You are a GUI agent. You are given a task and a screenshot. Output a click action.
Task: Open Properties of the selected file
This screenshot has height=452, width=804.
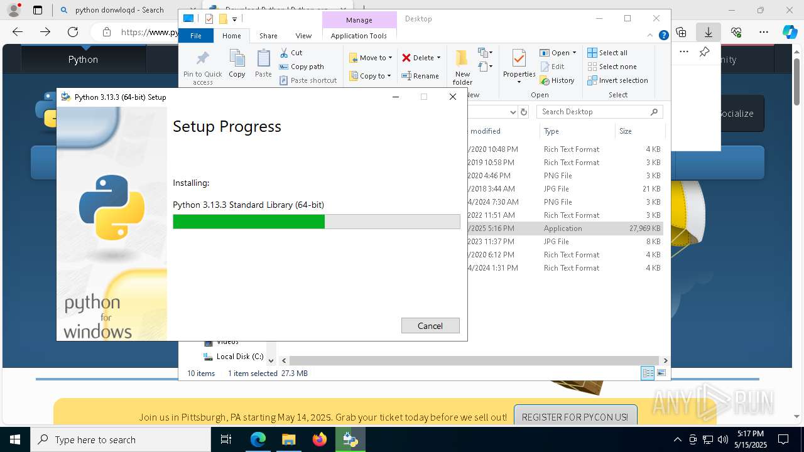pos(519,67)
